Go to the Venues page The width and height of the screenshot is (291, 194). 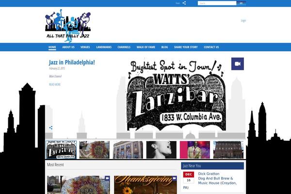point(85,47)
